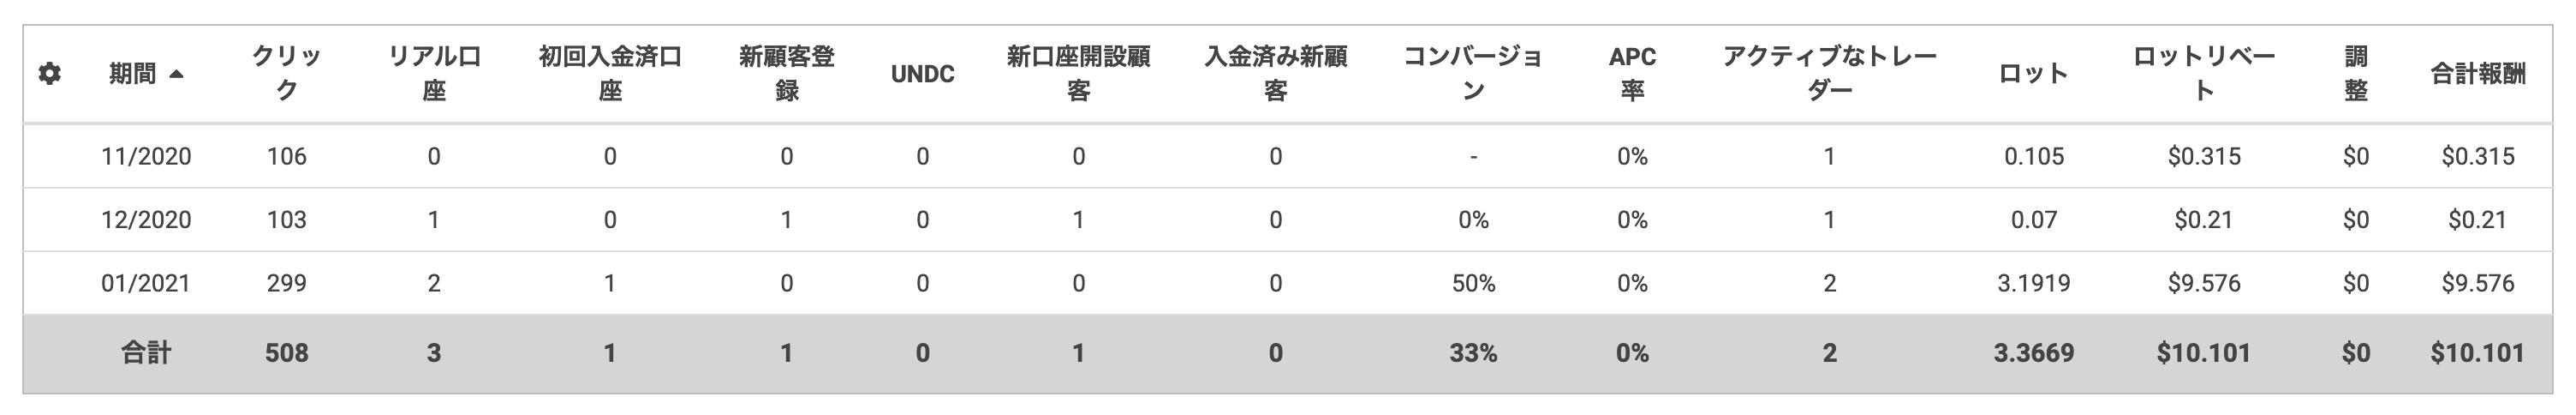Open the table settings gear icon
Image resolution: width=2576 pixels, height=415 pixels.
pyautogui.click(x=49, y=75)
